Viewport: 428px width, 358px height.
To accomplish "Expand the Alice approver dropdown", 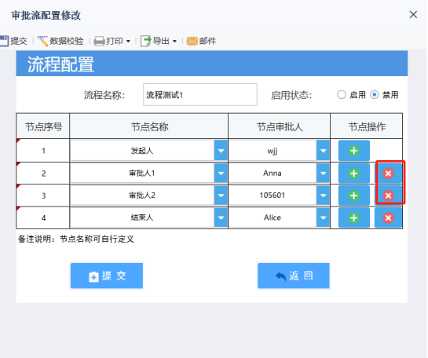I will tap(323, 217).
